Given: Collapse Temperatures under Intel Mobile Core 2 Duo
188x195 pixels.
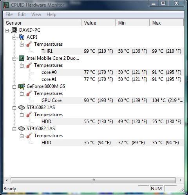Looking at the screenshot, I should pos(22,66).
